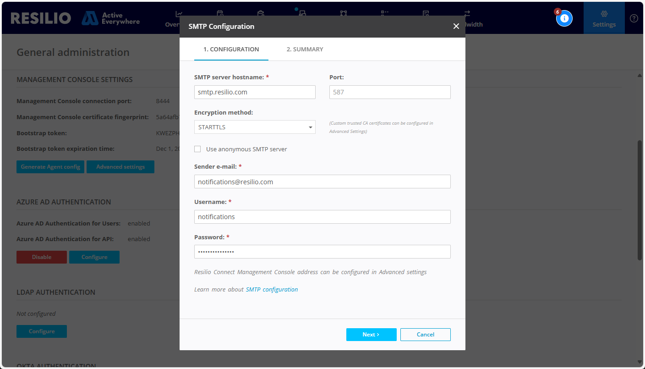The height and width of the screenshot is (369, 645).
Task: Open the notifications info icon with badge
Action: point(564,18)
